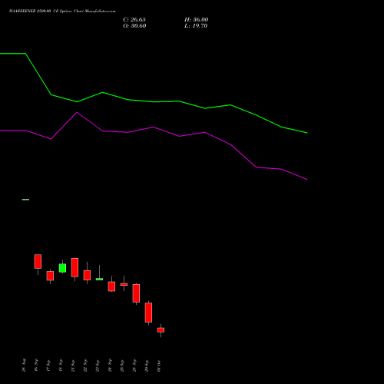Select the 21 Sep date label
Image resolution: width=384 pixels, height=384 pixels.
pos(73,365)
